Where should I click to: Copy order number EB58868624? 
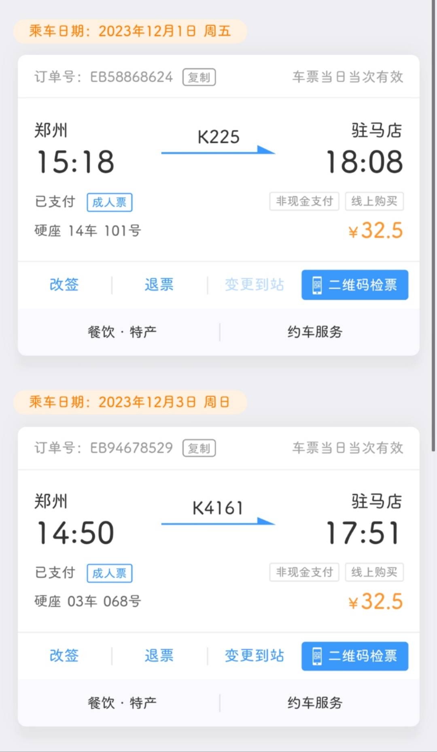199,77
